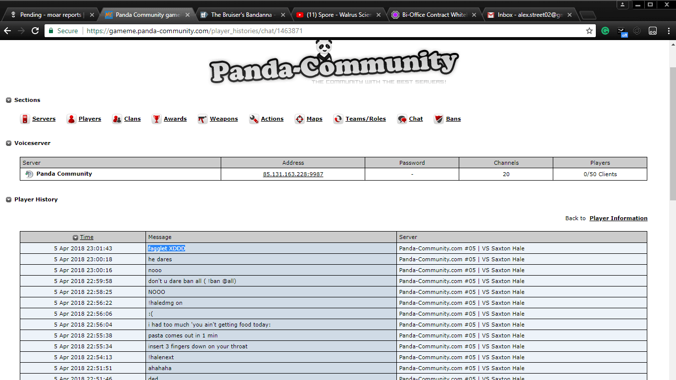This screenshot has width=676, height=380.
Task: Collapse the Voiceserver panel
Action: click(9, 143)
